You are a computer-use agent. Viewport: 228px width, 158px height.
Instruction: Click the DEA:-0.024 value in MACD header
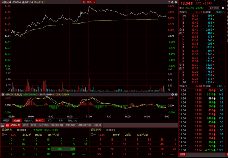(62, 94)
